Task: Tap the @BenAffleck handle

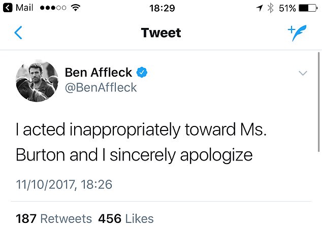Action: click(x=101, y=87)
